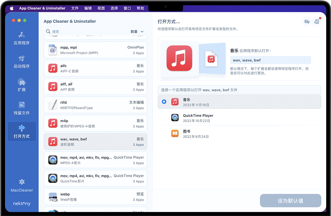Viewport: 331px width, 216px height.
Task: Open the 编辑 menu
Action: click(88, 8)
